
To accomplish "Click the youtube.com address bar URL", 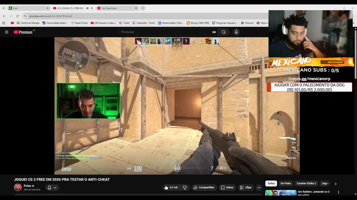I will (x=50, y=16).
